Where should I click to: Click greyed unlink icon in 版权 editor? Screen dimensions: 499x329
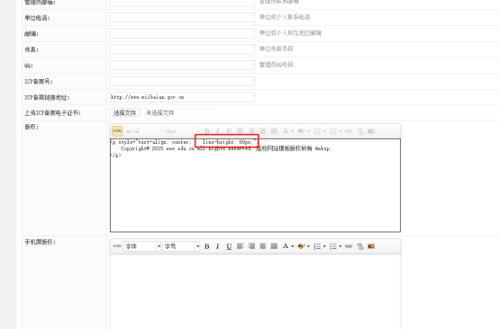(360, 131)
